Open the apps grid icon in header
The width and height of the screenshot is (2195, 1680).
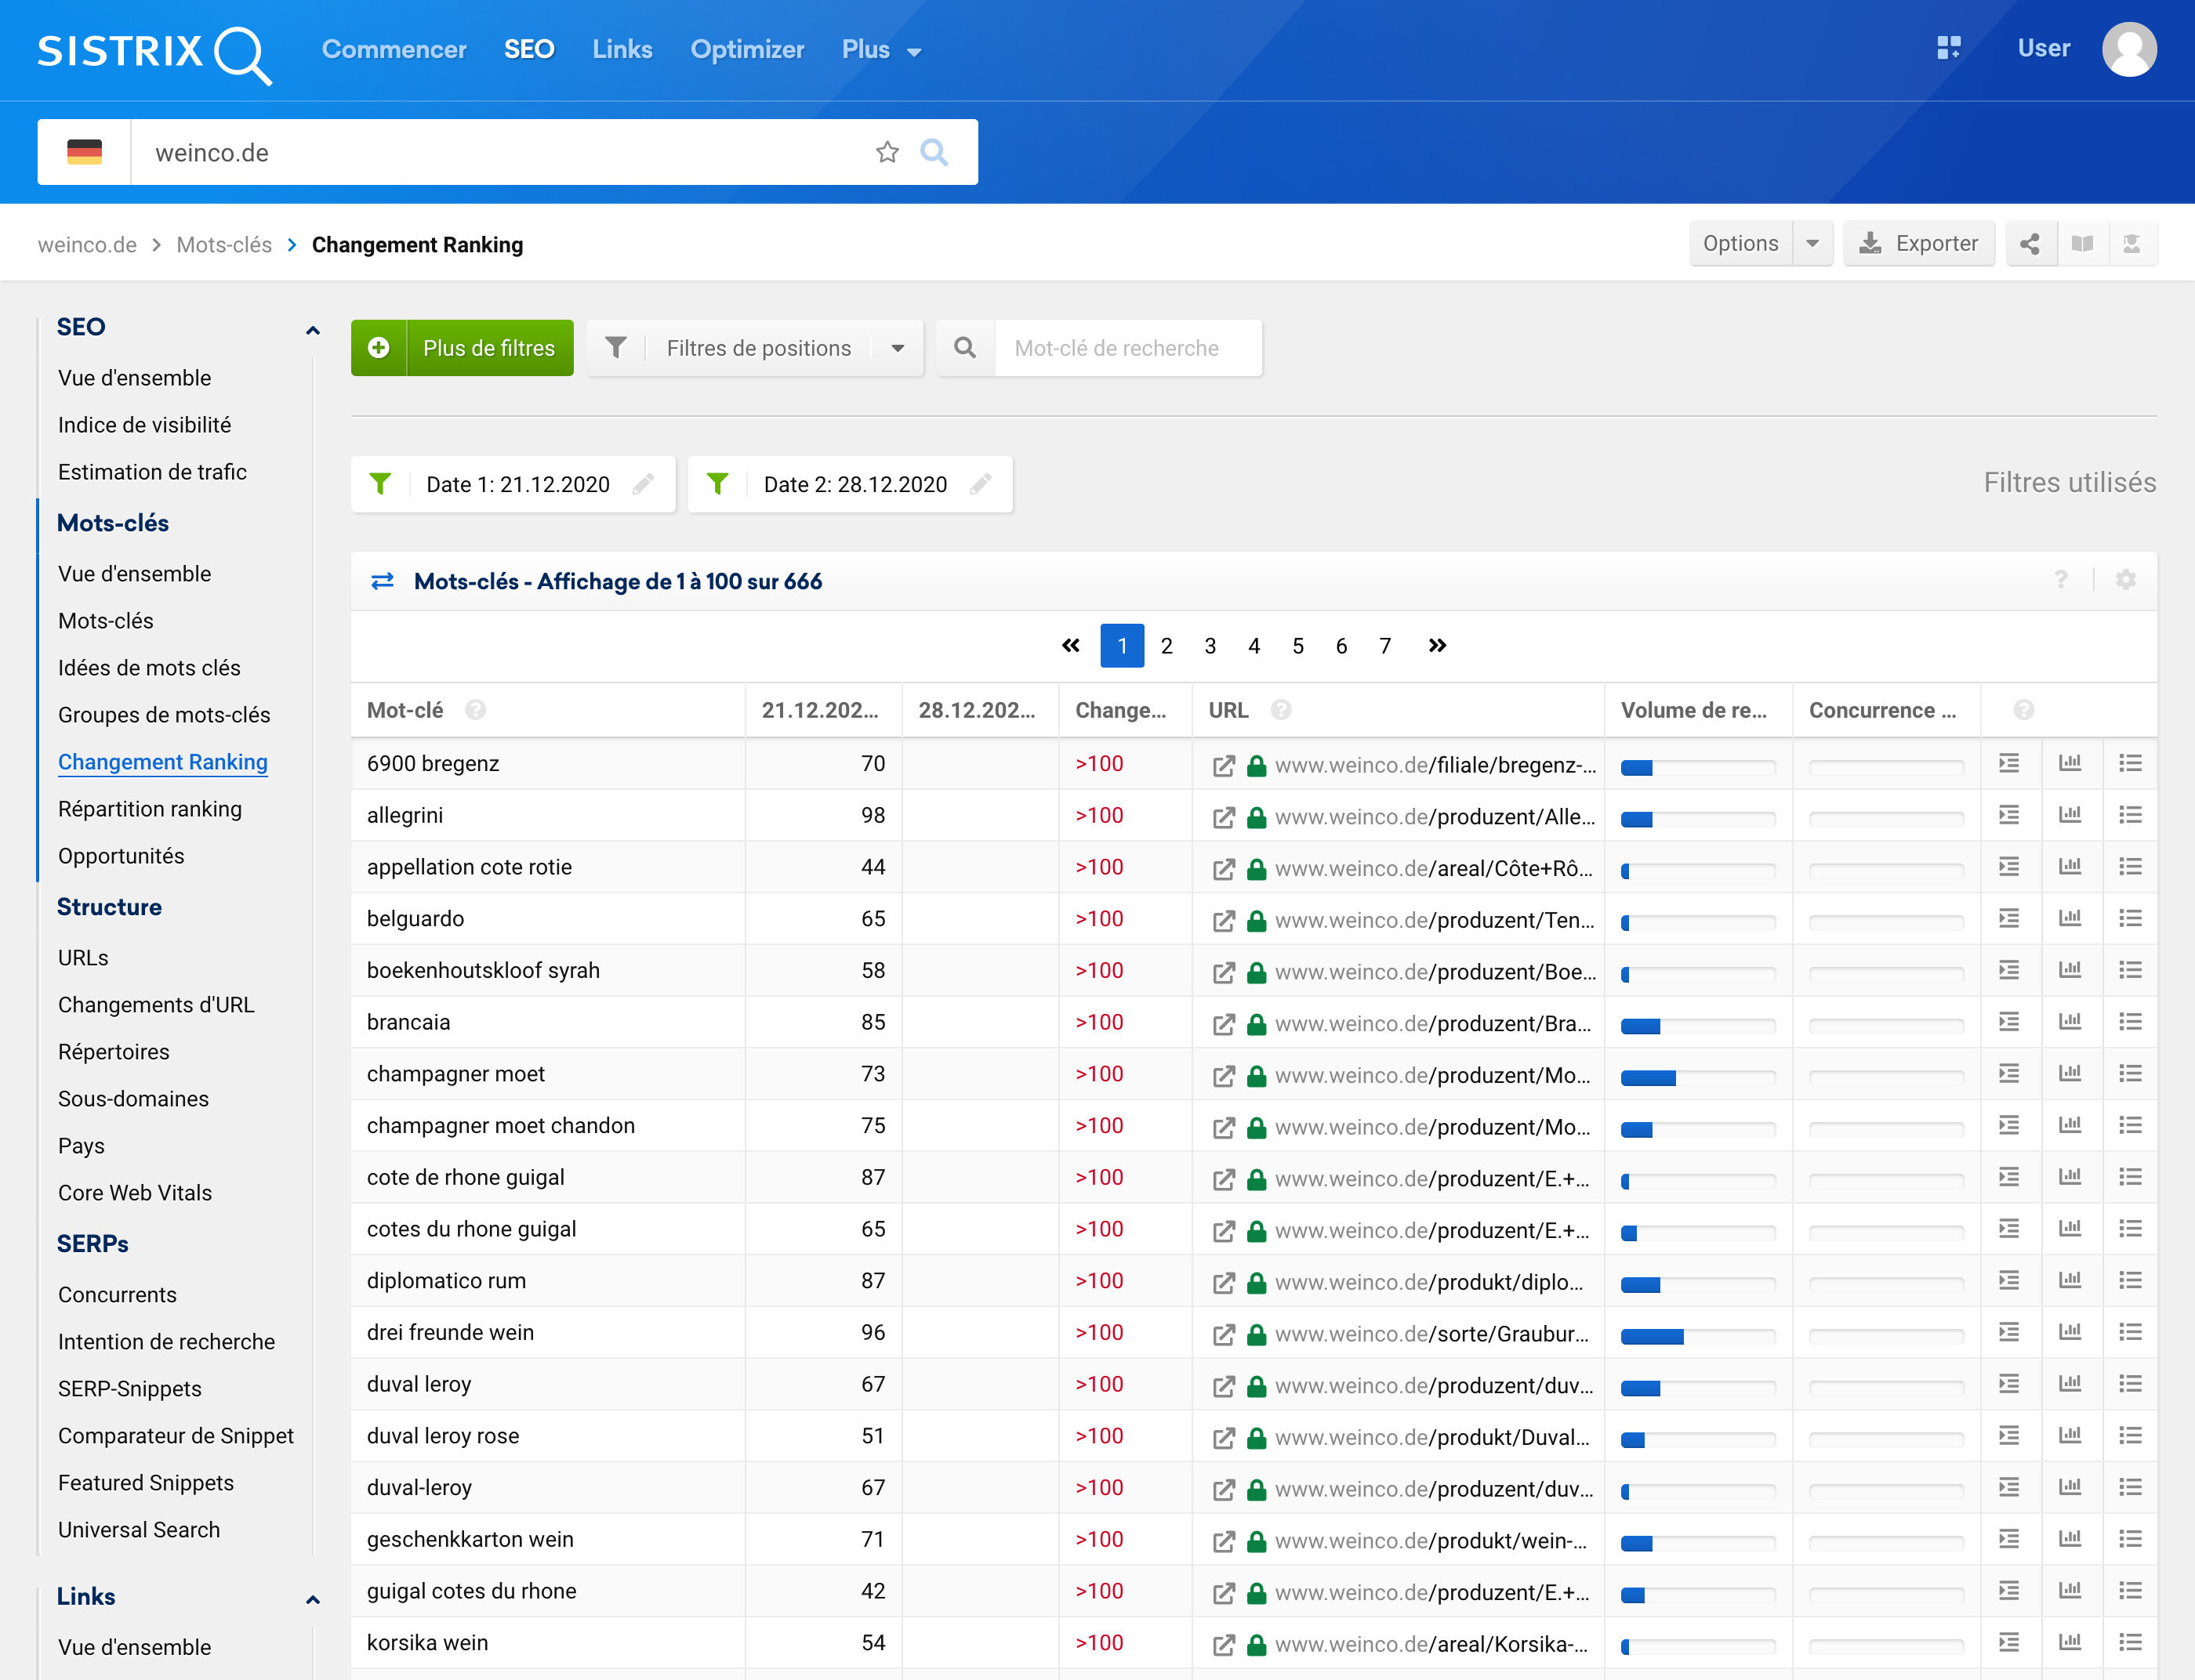pos(1948,48)
